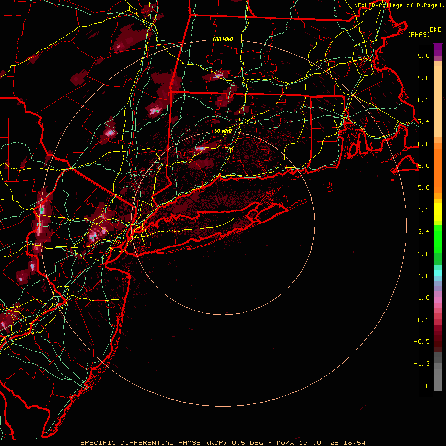The height and width of the screenshot is (446, 446).
Task: Click the cyan color bar segment
Action: click(x=438, y=273)
